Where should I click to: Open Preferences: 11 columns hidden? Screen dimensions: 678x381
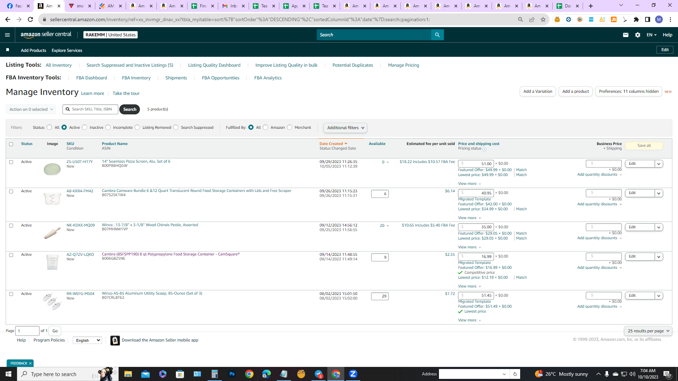pyautogui.click(x=629, y=91)
